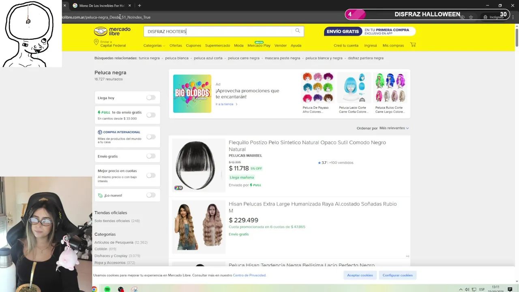The height and width of the screenshot is (292, 519).
Task: Click the search magnifier icon
Action: (x=298, y=31)
